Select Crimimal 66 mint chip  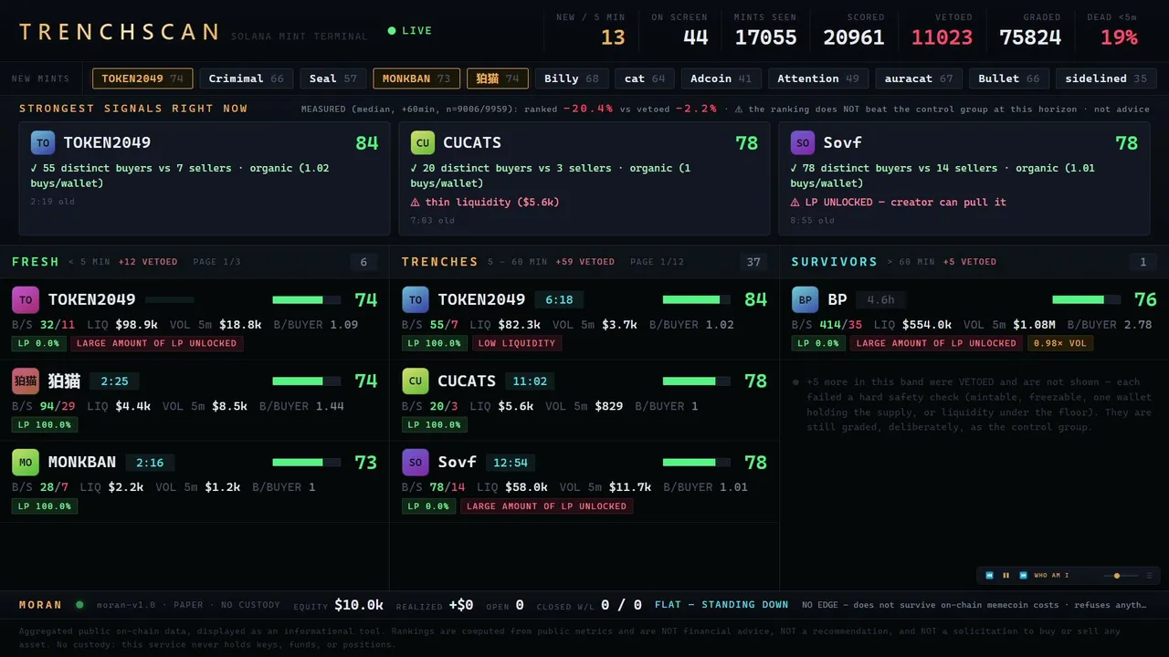246,78
